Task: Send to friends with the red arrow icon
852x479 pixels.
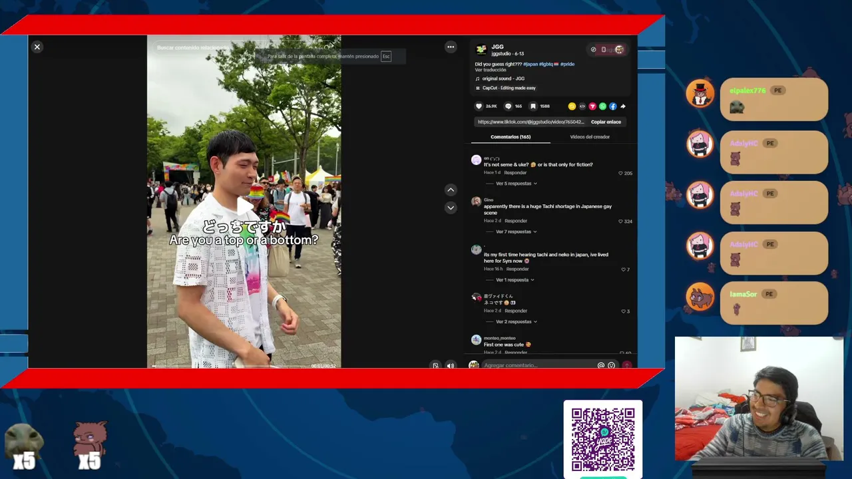Action: [592, 106]
